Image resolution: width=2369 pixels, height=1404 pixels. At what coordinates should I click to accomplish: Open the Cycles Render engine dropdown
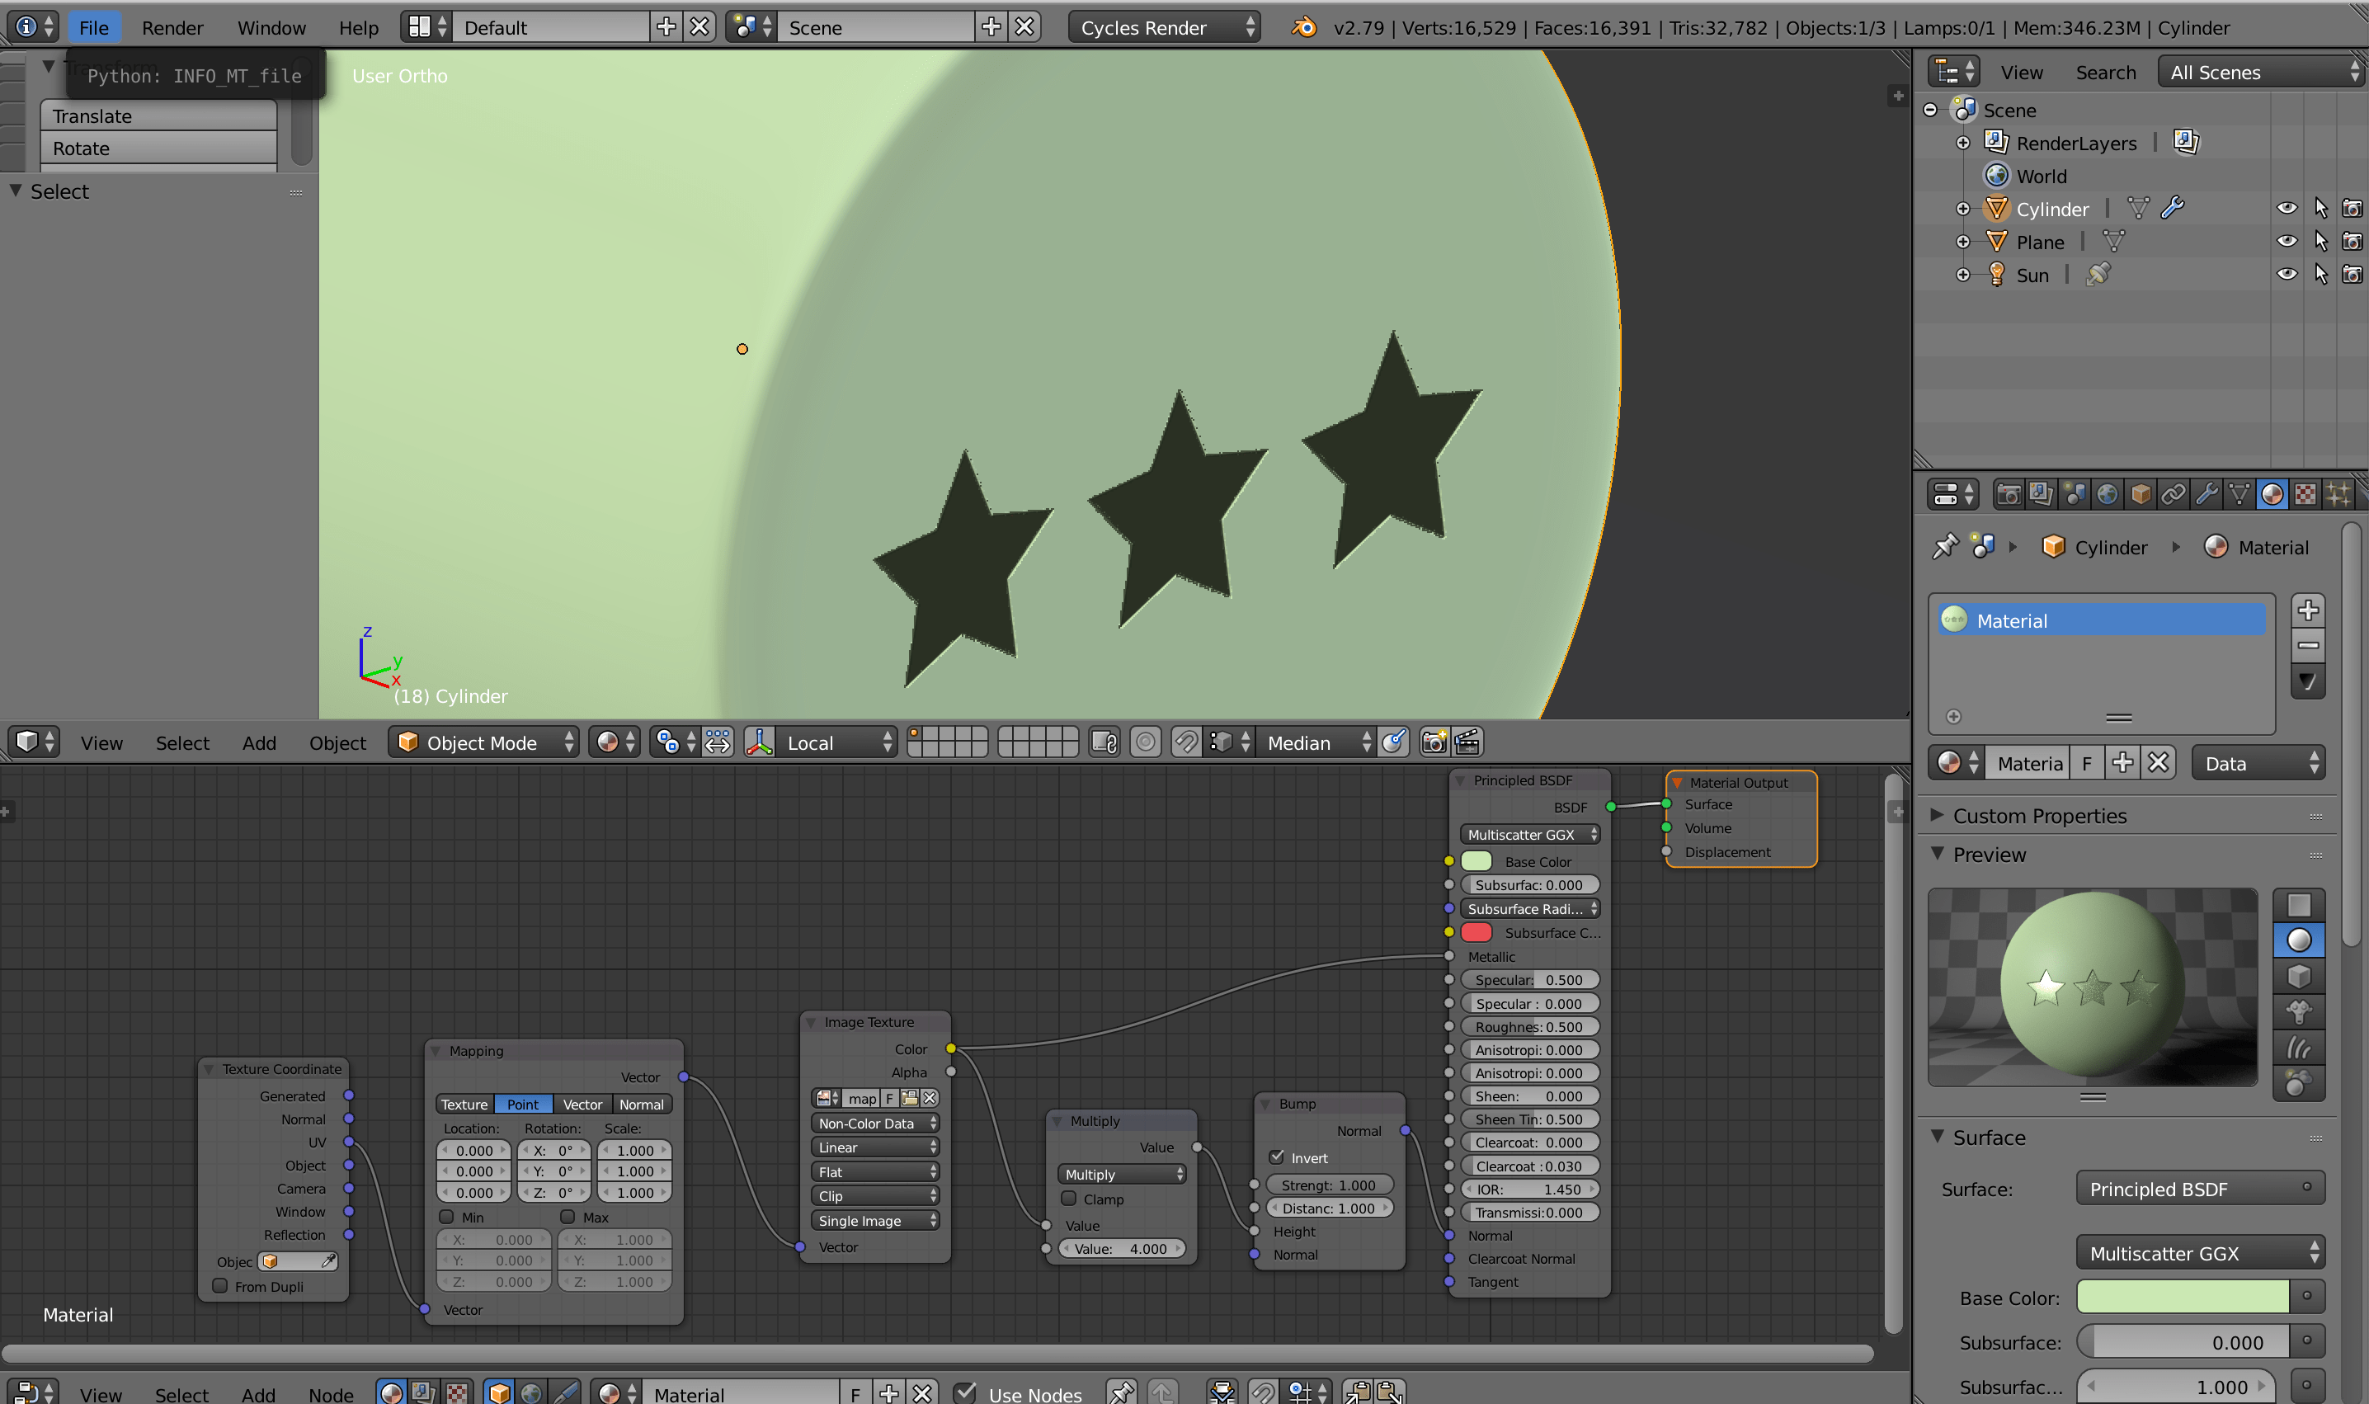(x=1165, y=27)
